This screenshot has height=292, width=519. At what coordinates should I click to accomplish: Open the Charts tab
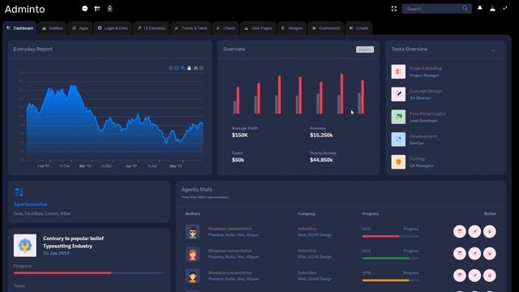(225, 28)
